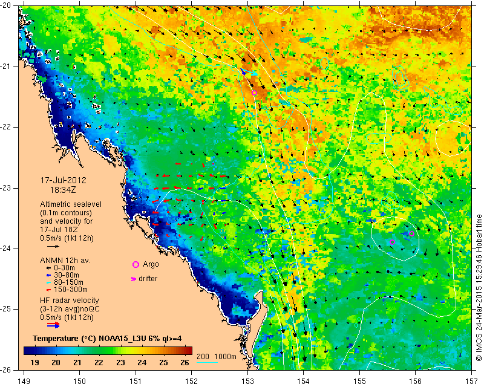Click the longitude axis label '153'
Image resolution: width=484 pixels, height=387 pixels.
[x=247, y=381]
